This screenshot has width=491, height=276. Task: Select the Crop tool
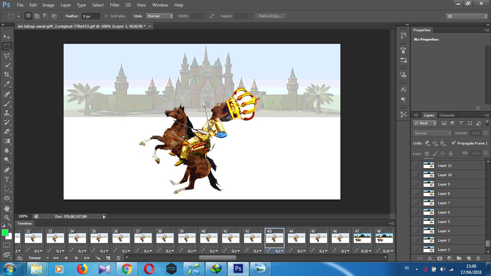point(7,74)
